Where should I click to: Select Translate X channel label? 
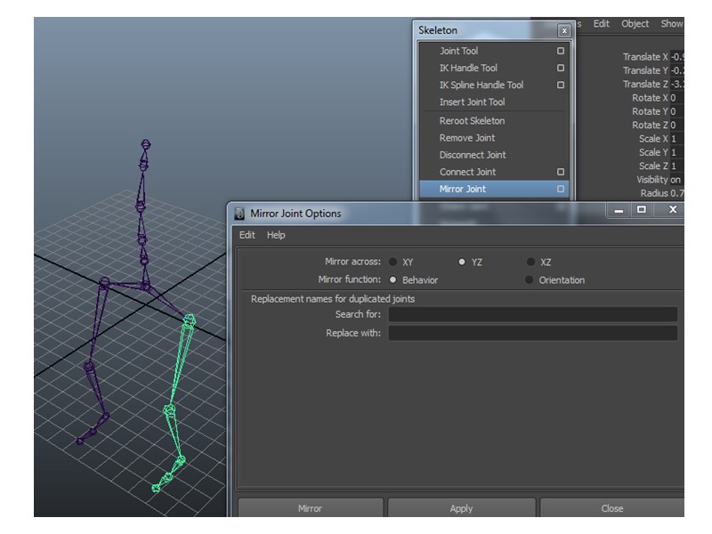(645, 57)
